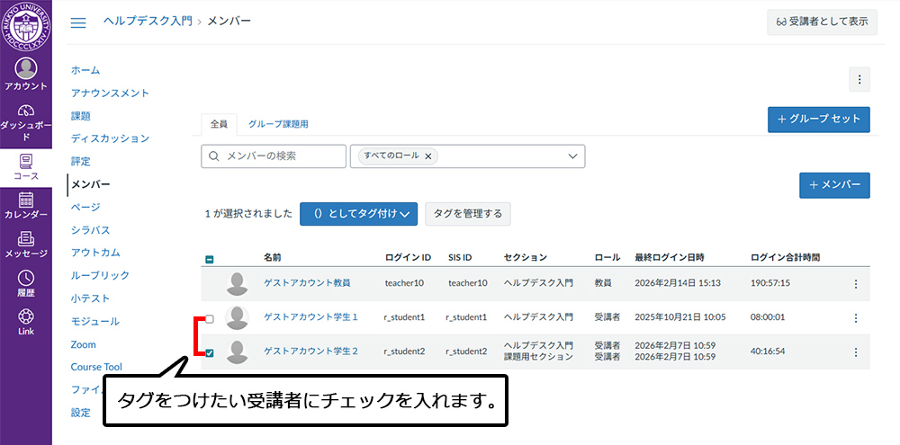The width and height of the screenshot is (900, 445).
Task: Check the box for ゲストアカウント学生１
Action: tap(210, 318)
